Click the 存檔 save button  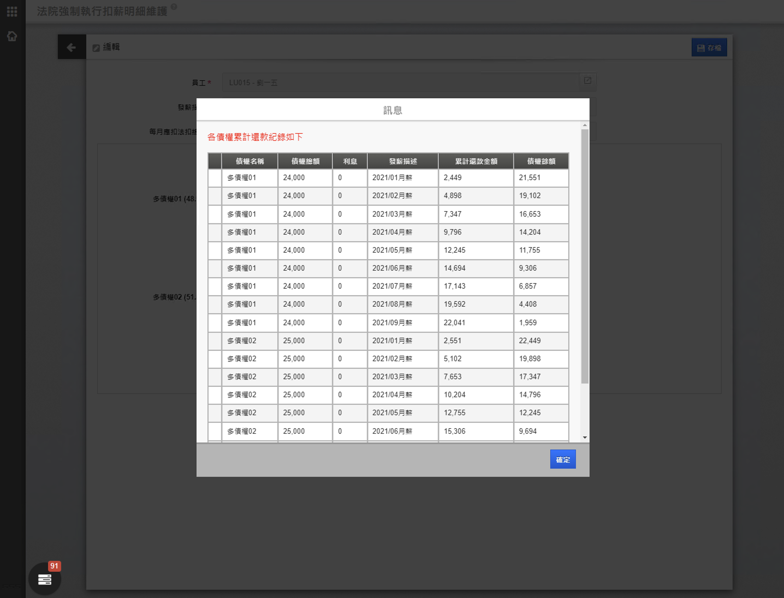point(709,48)
